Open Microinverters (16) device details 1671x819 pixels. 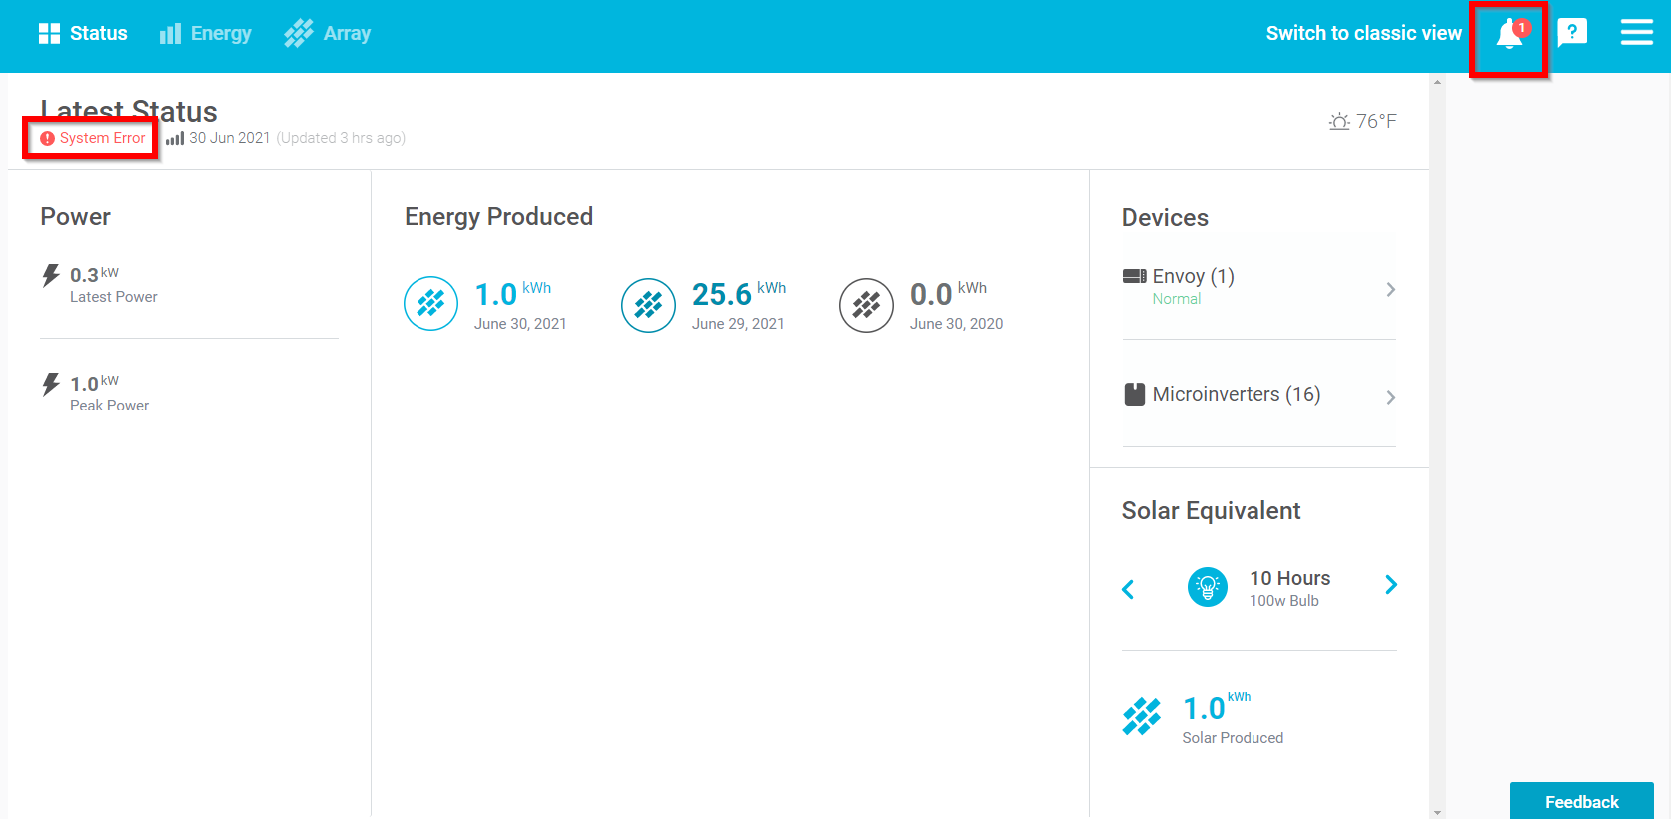1259,395
